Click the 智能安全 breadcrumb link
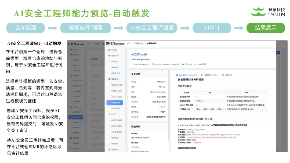 click(139, 43)
